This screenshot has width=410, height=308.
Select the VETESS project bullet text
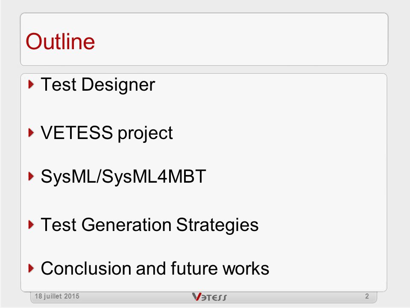107,133
